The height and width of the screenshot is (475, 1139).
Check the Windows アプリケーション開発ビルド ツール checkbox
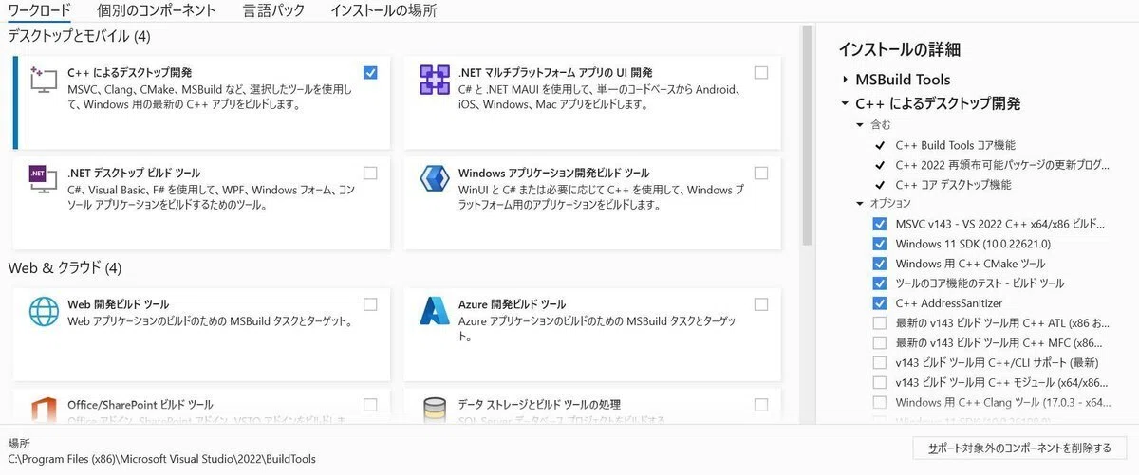[x=761, y=173]
